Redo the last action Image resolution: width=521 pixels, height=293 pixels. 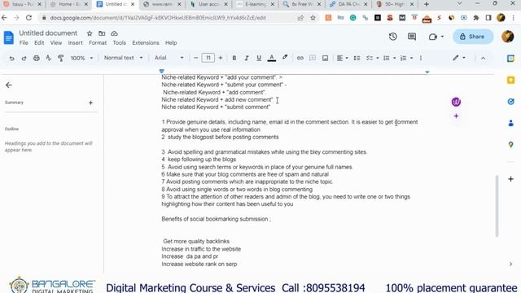24,58
